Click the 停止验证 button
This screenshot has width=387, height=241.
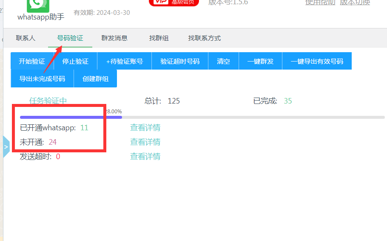pos(76,61)
